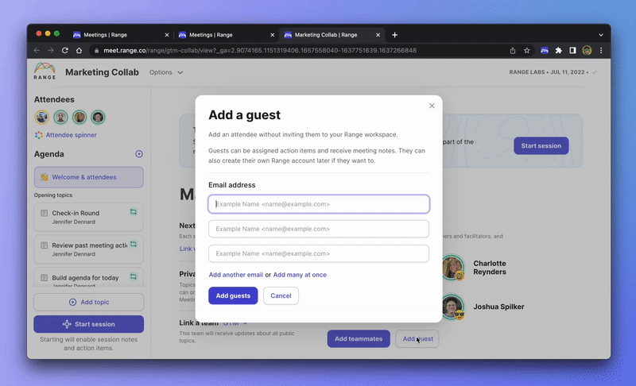The width and height of the screenshot is (636, 386).
Task: Click the second email address field
Action: (319, 229)
